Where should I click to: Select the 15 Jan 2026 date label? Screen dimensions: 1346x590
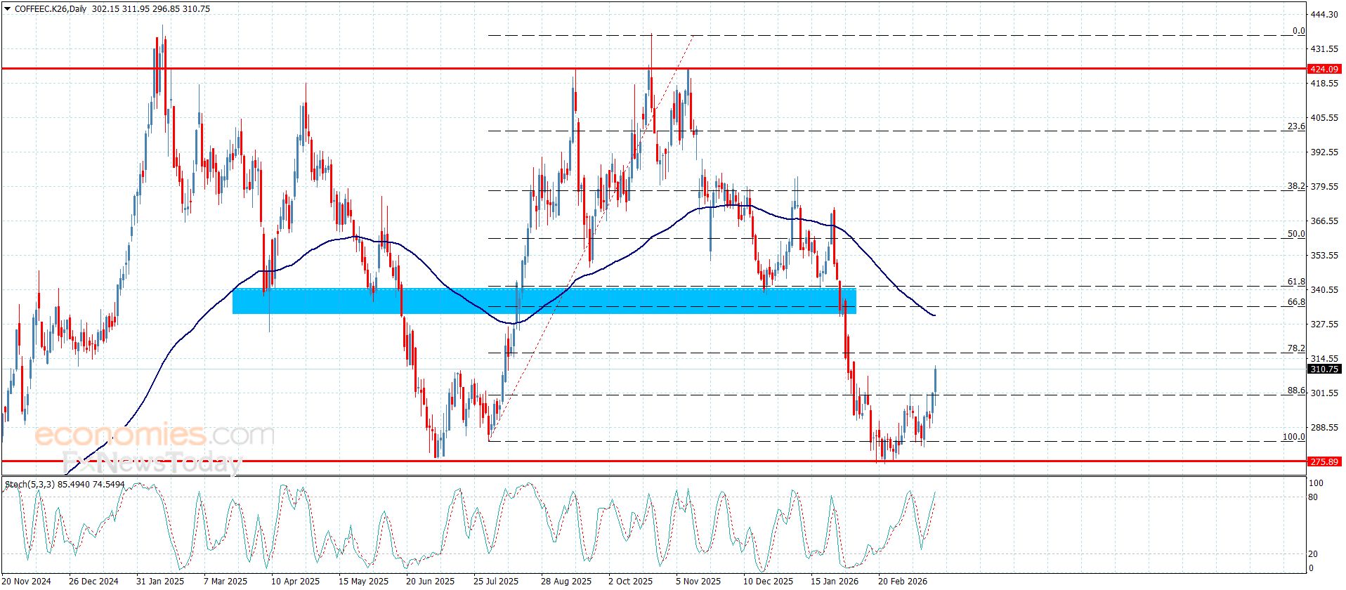pyautogui.click(x=835, y=582)
